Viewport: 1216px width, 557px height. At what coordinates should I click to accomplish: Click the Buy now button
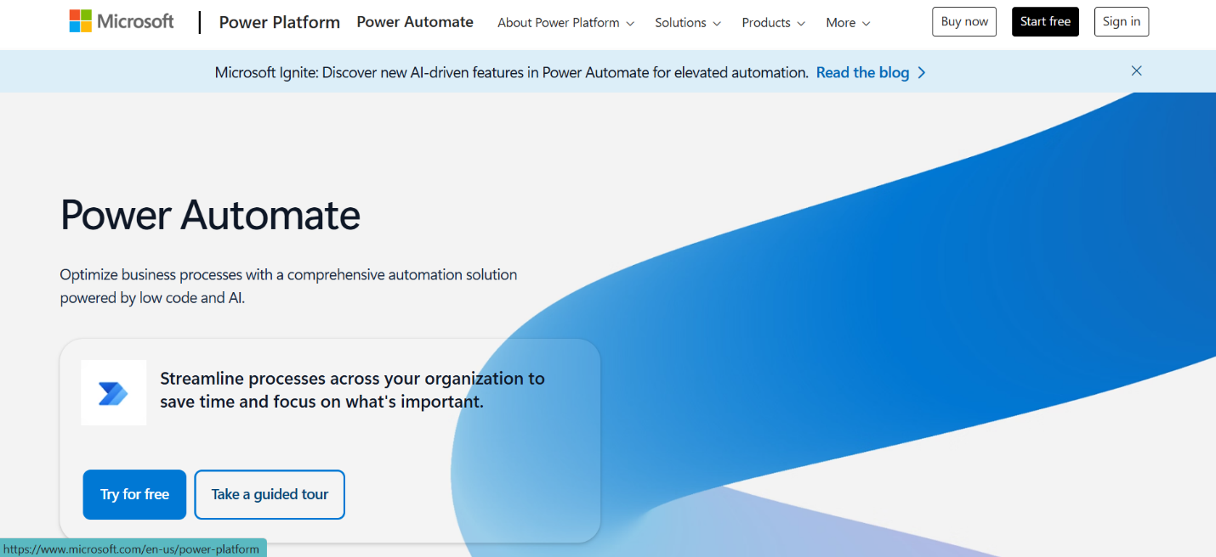coord(964,22)
